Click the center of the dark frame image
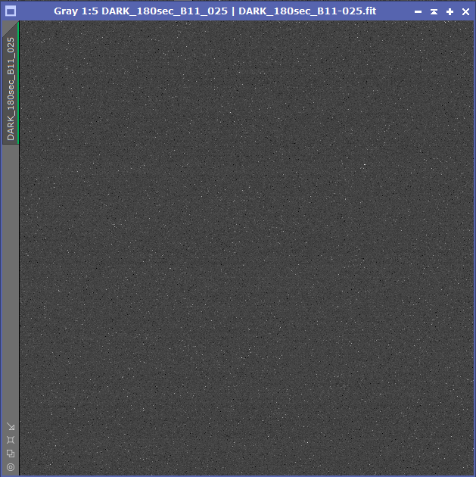The width and height of the screenshot is (476, 477). [246, 248]
